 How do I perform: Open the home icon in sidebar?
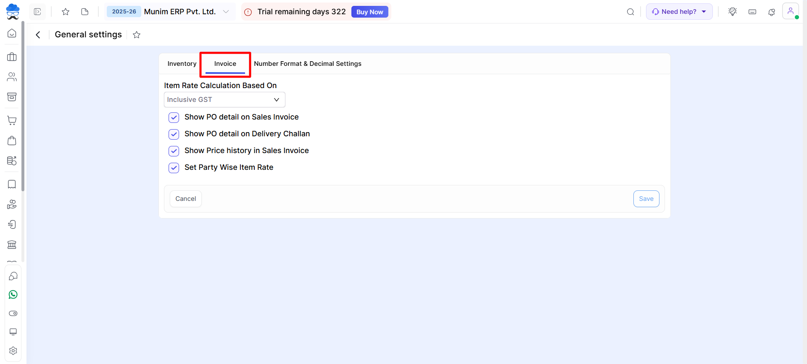[x=12, y=34]
